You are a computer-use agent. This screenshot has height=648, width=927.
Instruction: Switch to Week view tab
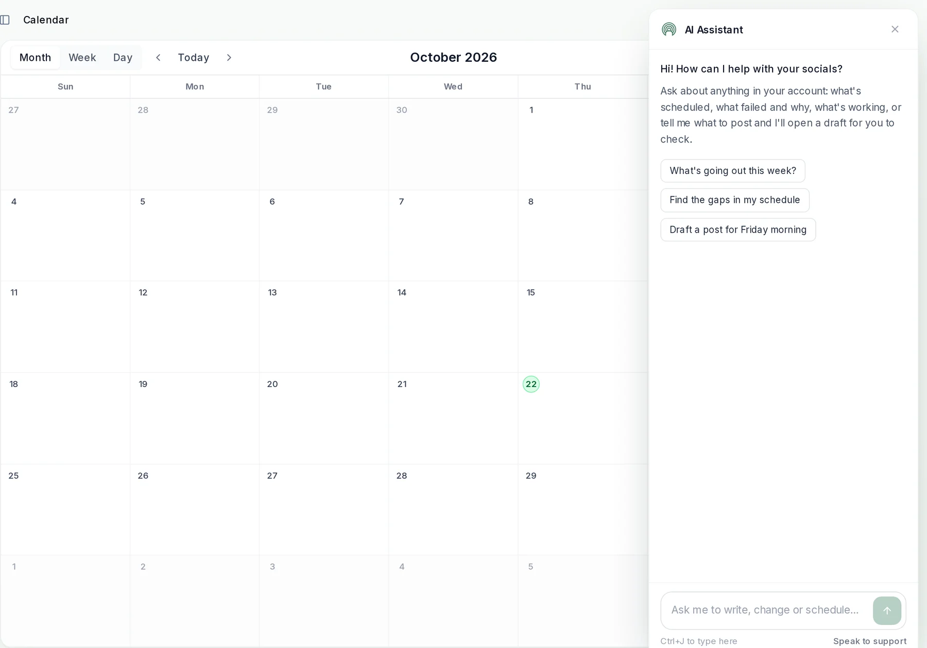click(x=82, y=58)
